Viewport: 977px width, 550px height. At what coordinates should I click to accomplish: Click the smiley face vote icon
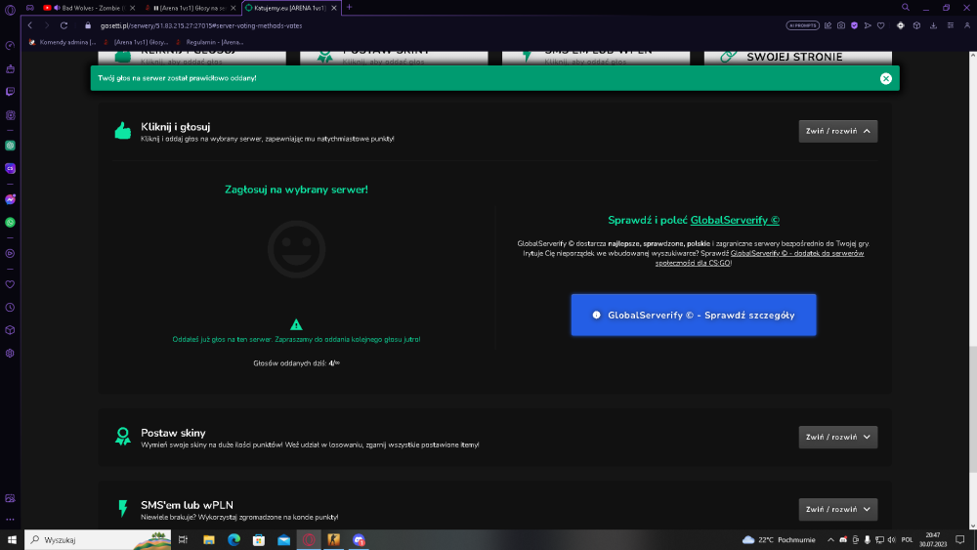point(297,249)
